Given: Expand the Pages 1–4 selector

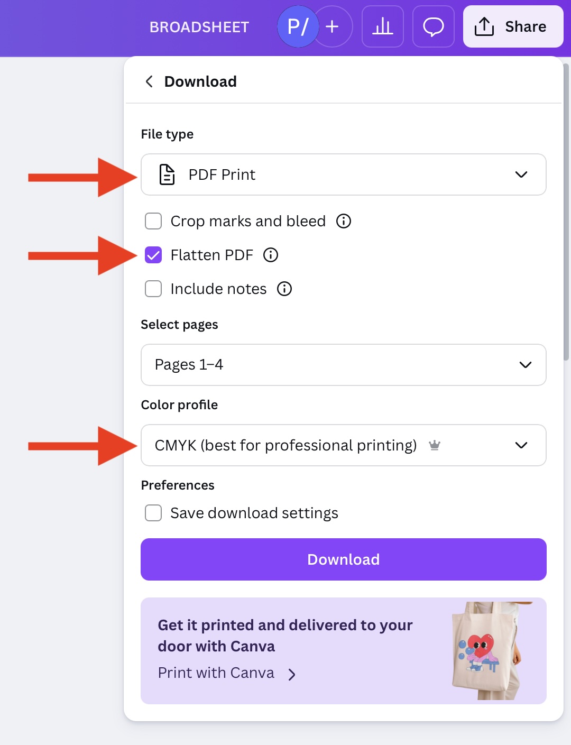Looking at the screenshot, I should [x=343, y=365].
